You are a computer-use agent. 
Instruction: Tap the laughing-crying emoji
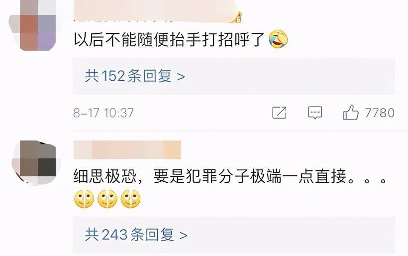279,39
